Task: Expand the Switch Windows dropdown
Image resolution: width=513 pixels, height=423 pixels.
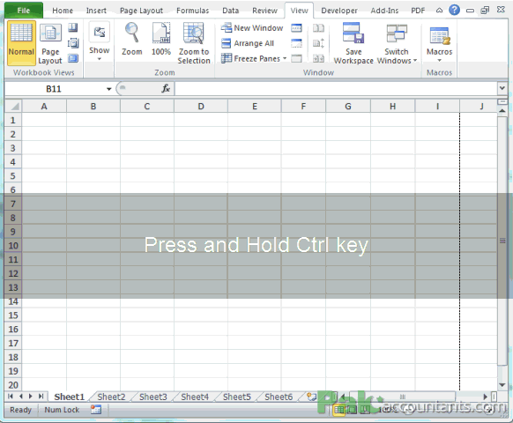Action: [x=397, y=43]
